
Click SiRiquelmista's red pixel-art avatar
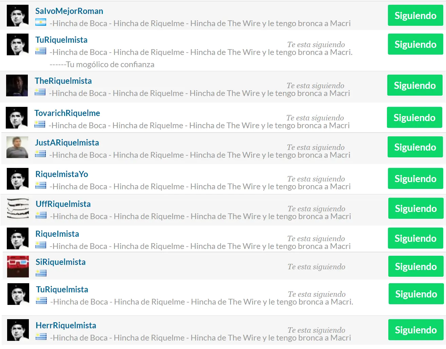pyautogui.click(x=18, y=267)
